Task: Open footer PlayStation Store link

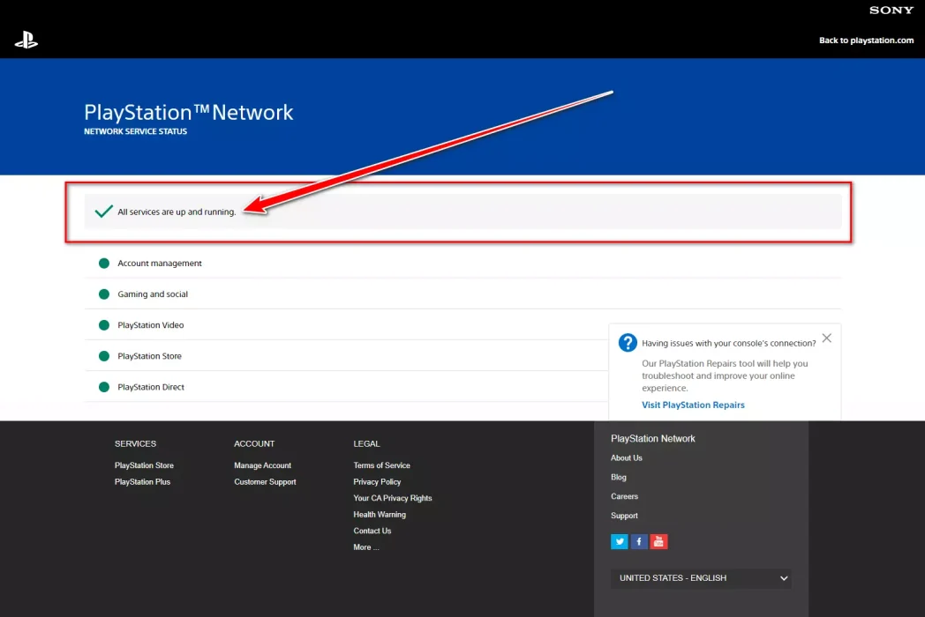Action: point(144,465)
